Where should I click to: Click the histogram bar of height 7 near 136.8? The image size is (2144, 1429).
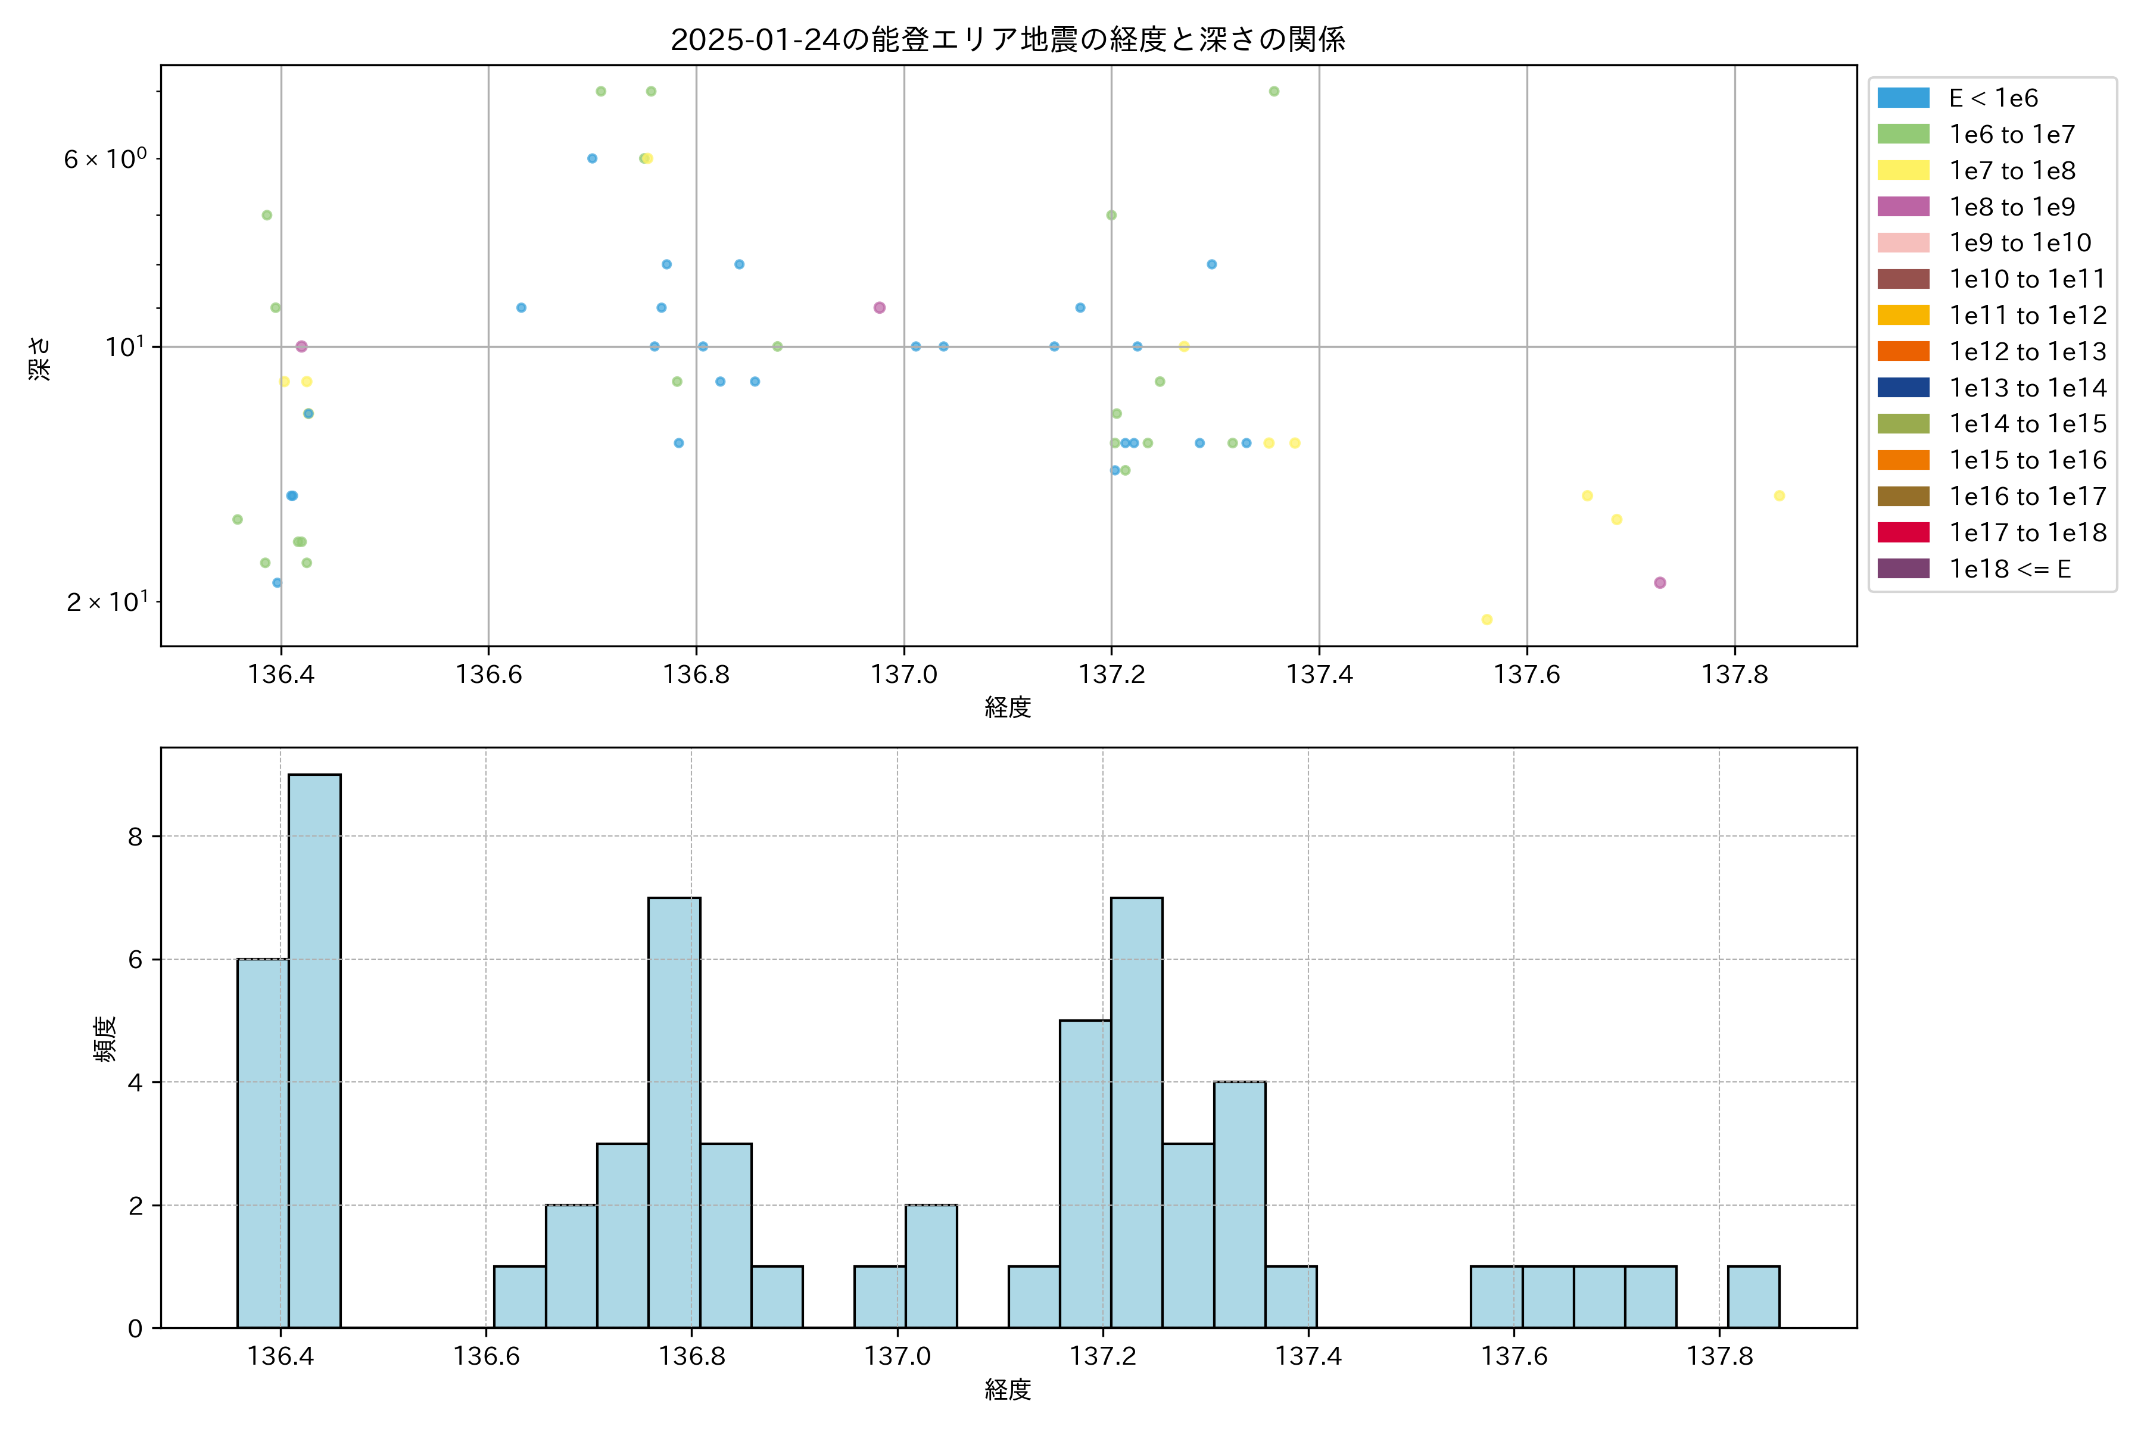coord(675,1112)
